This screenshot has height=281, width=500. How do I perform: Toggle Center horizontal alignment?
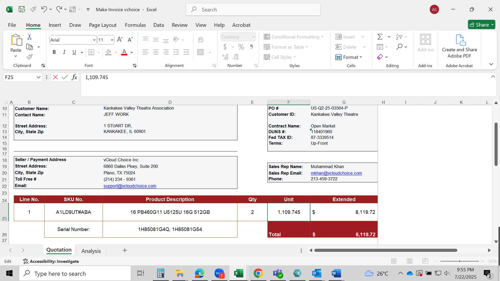pos(156,52)
